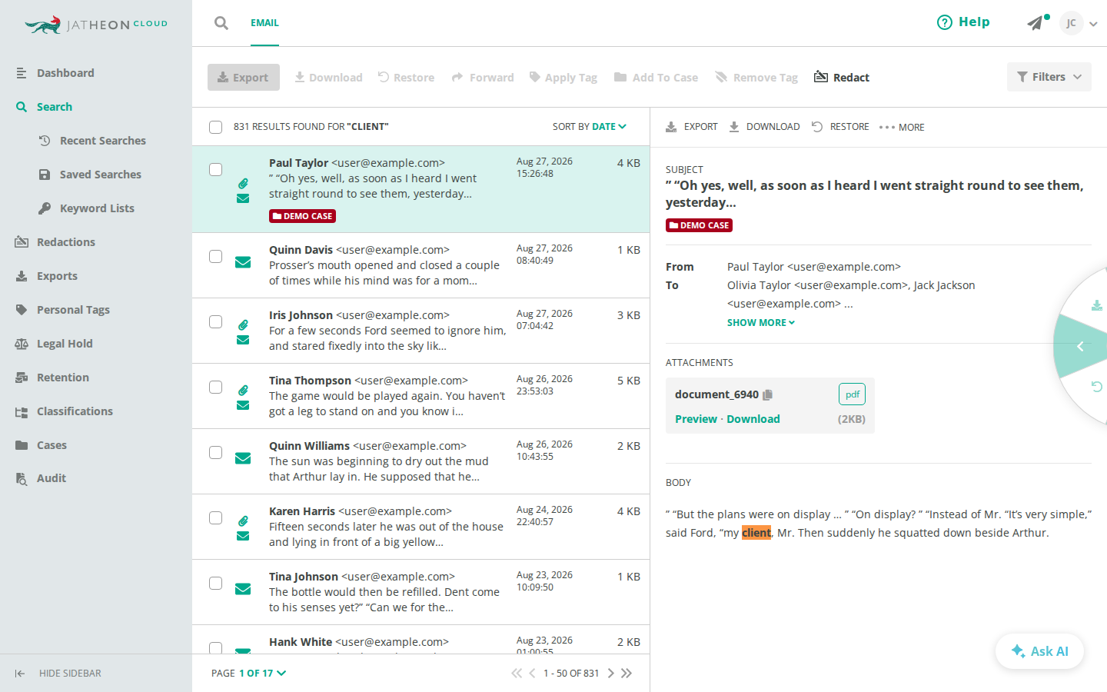Open the Search sidebar section
This screenshot has width=1107, height=692.
[44, 107]
